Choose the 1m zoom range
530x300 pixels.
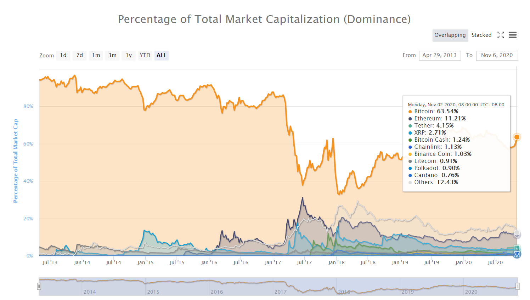(96, 55)
